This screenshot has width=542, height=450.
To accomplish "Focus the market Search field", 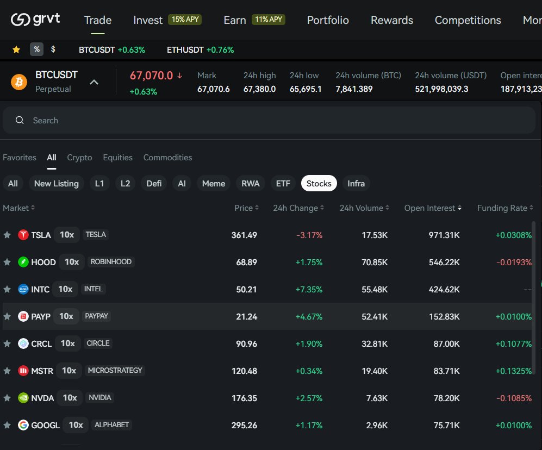I will coord(269,120).
